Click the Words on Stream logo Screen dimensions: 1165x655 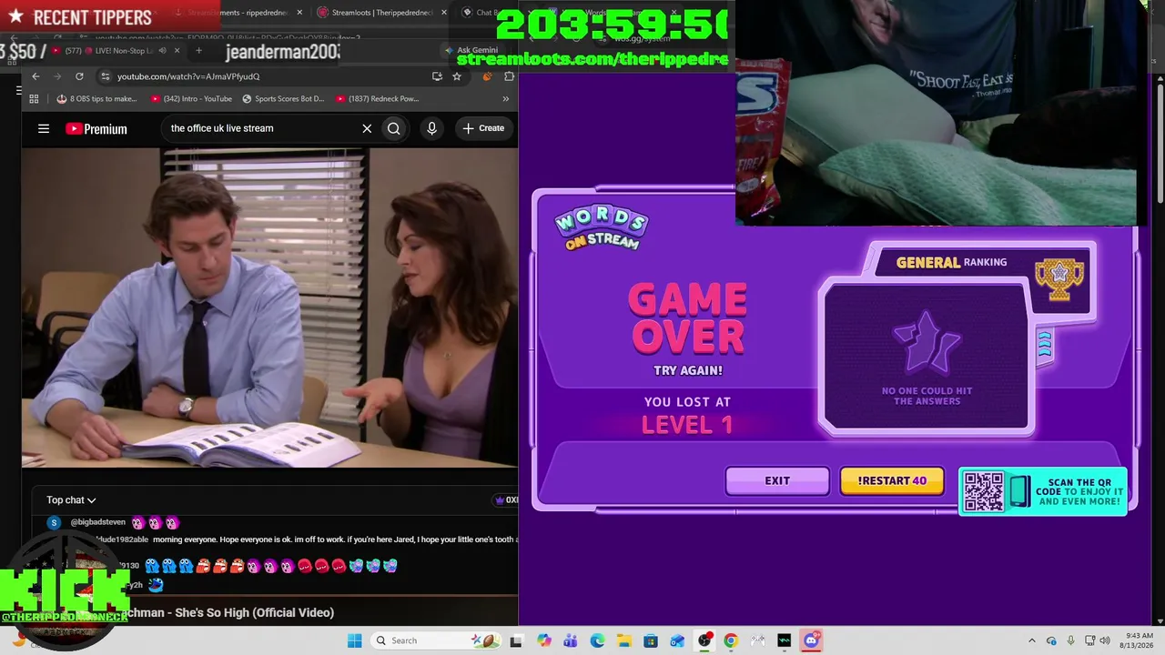[x=601, y=227]
